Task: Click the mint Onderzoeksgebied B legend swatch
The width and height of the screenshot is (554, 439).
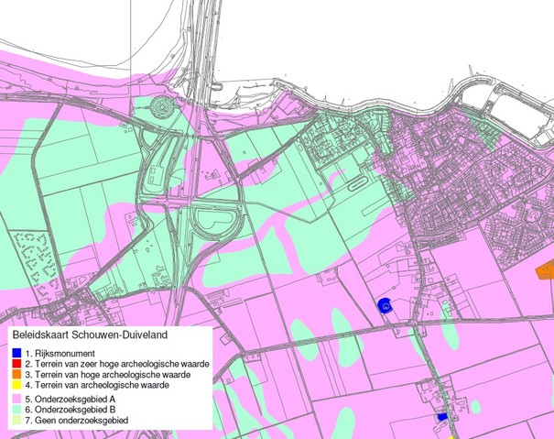Action: 16,410
